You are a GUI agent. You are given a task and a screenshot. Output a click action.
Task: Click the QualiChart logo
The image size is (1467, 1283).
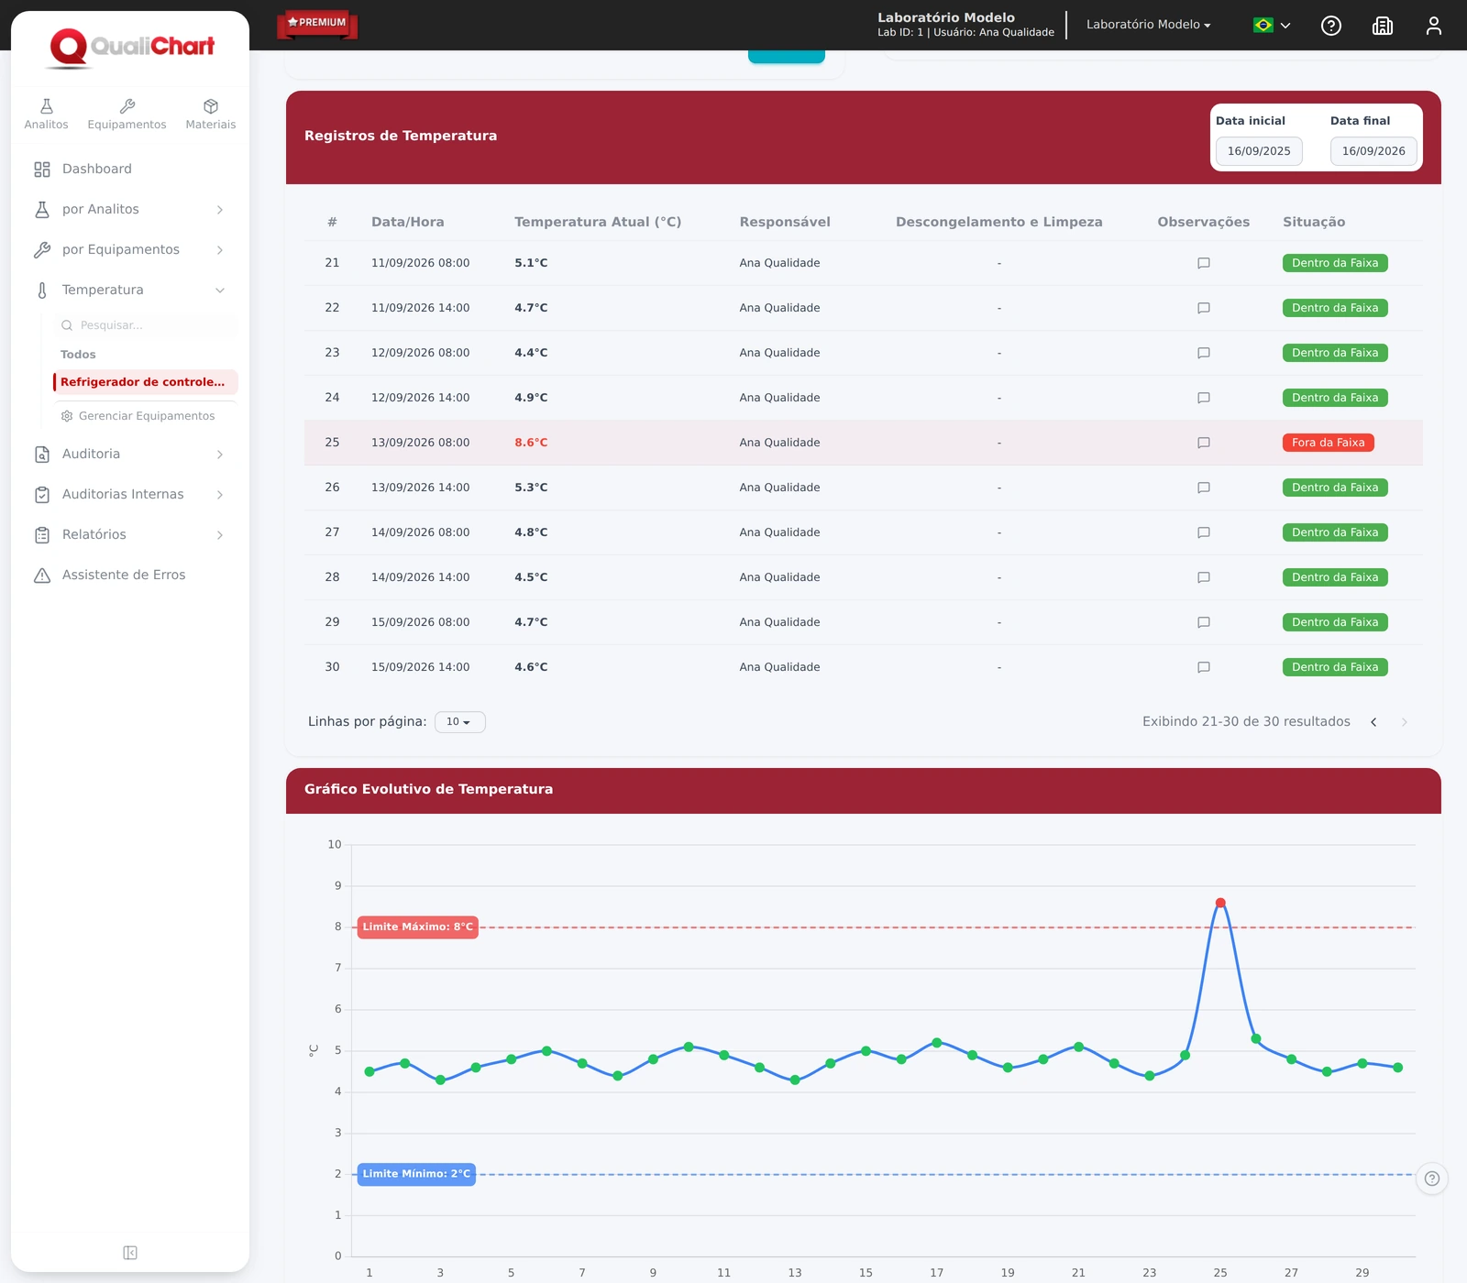(131, 48)
